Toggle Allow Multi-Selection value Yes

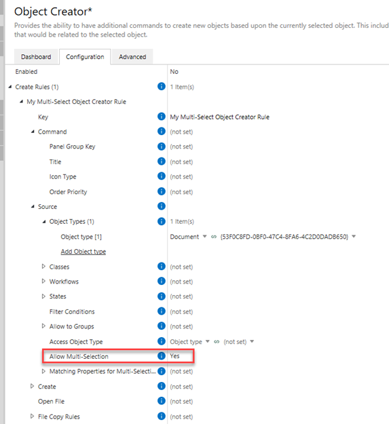point(174,356)
